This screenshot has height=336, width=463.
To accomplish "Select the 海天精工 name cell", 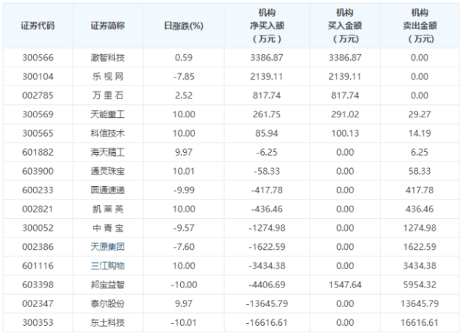I will [x=108, y=152].
